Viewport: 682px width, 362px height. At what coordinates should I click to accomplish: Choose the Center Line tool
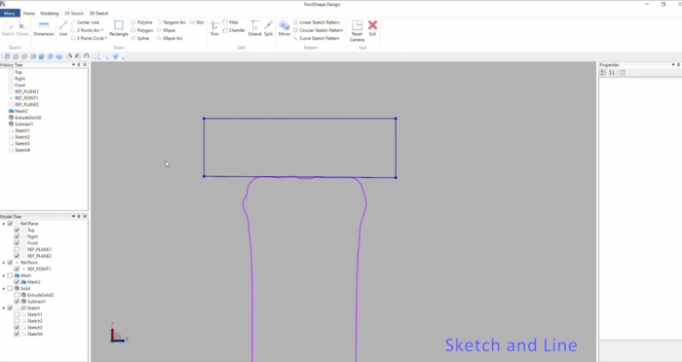coord(85,22)
